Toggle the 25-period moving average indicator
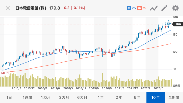183x103 pixels. coord(131,8)
